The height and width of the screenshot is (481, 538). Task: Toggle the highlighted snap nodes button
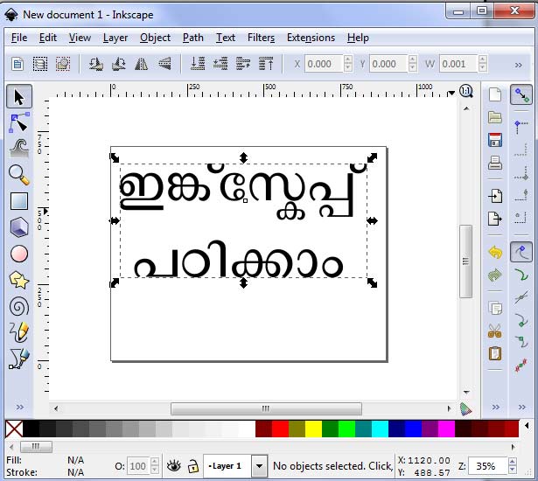tap(521, 252)
